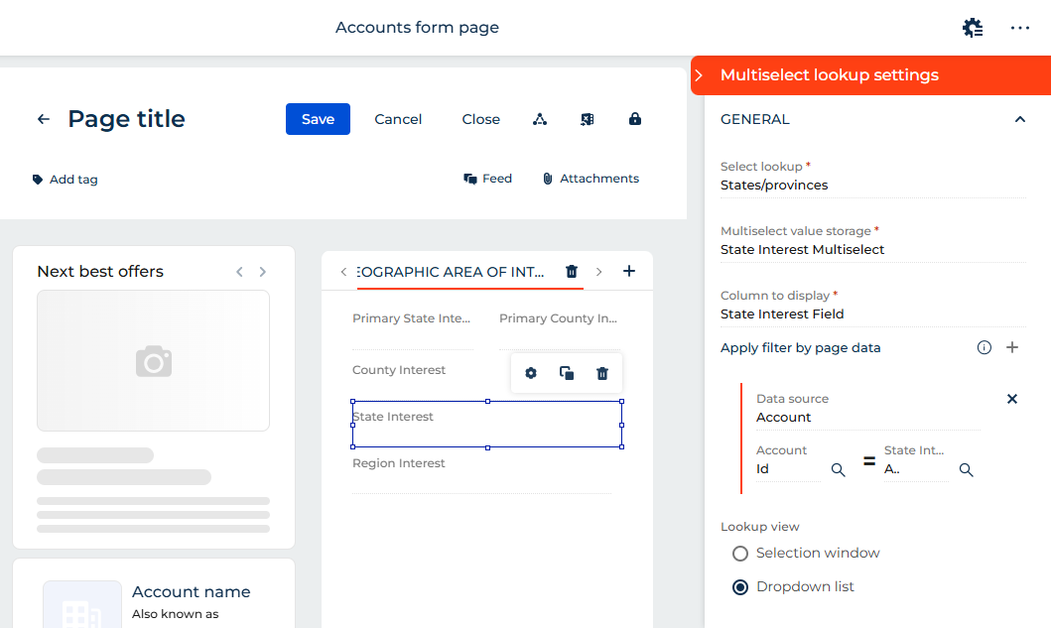1051x628 pixels.
Task: Click the next tab arrow beside the trash icon
Action: (x=598, y=271)
